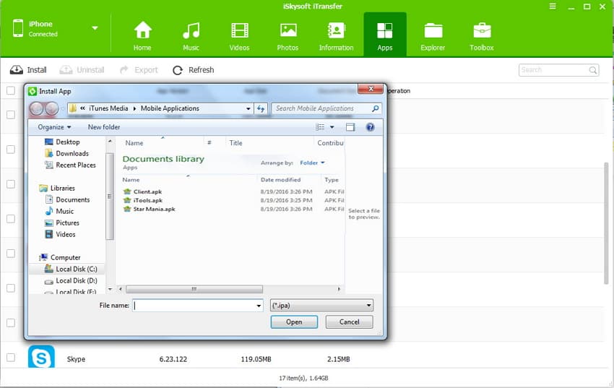The height and width of the screenshot is (388, 614).
Task: Open the Arrange by Folder dropdown
Action: click(x=312, y=163)
